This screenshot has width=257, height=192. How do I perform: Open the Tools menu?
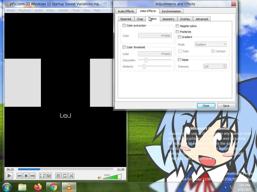point(76,10)
